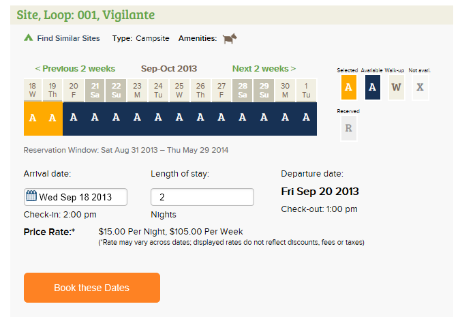The width and height of the screenshot is (460, 317).
Task: Click the navy Available legend icon
Action: click(x=373, y=87)
